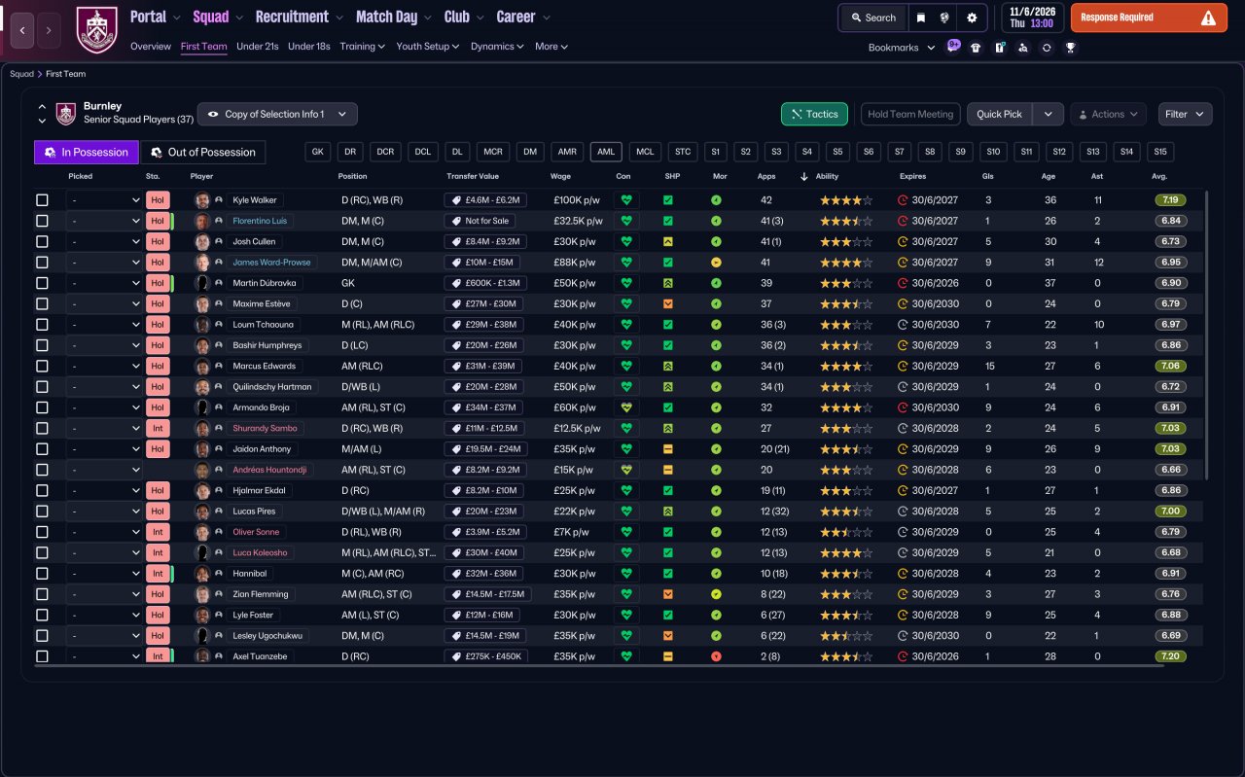Image resolution: width=1245 pixels, height=777 pixels.
Task: Tick the checkbox for James Ward-Prowse
Action: 42,263
